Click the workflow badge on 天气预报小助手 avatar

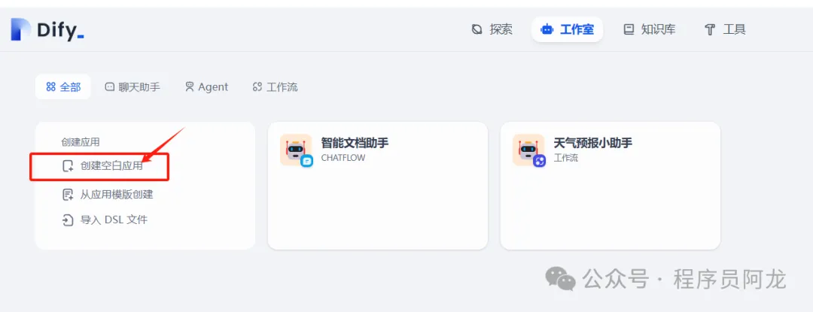tap(540, 161)
